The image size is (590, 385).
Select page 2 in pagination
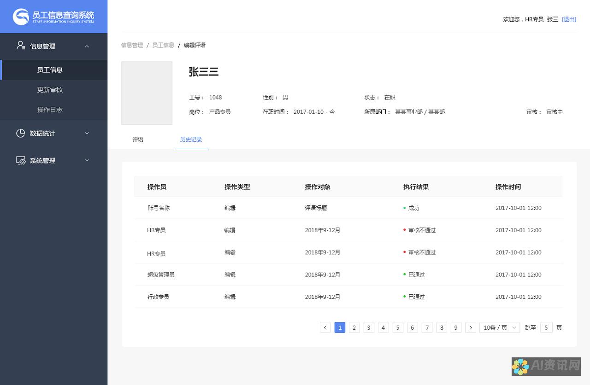[354, 327]
